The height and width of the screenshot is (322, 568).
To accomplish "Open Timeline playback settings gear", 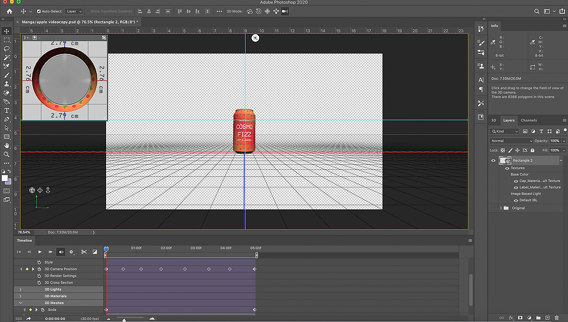I will coord(72,252).
